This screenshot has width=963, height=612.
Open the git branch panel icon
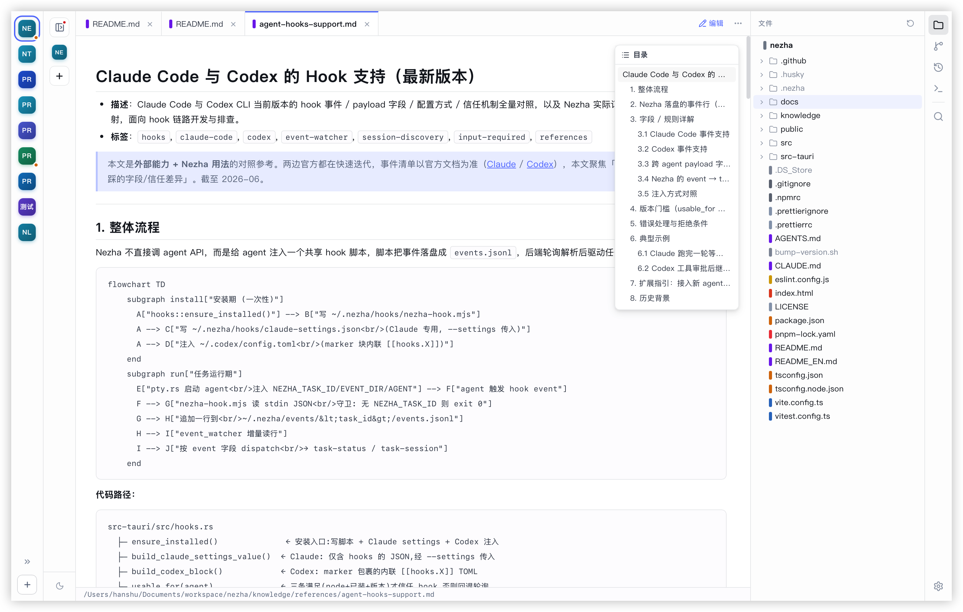pyautogui.click(x=938, y=46)
